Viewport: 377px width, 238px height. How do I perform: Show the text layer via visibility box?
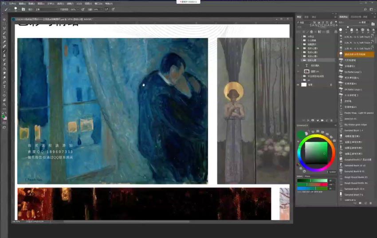point(298,65)
